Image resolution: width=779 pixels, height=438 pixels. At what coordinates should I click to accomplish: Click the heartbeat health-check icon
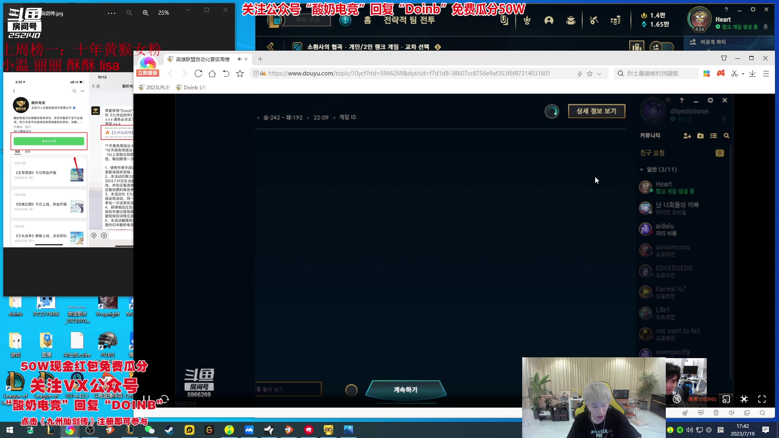[x=701, y=413]
